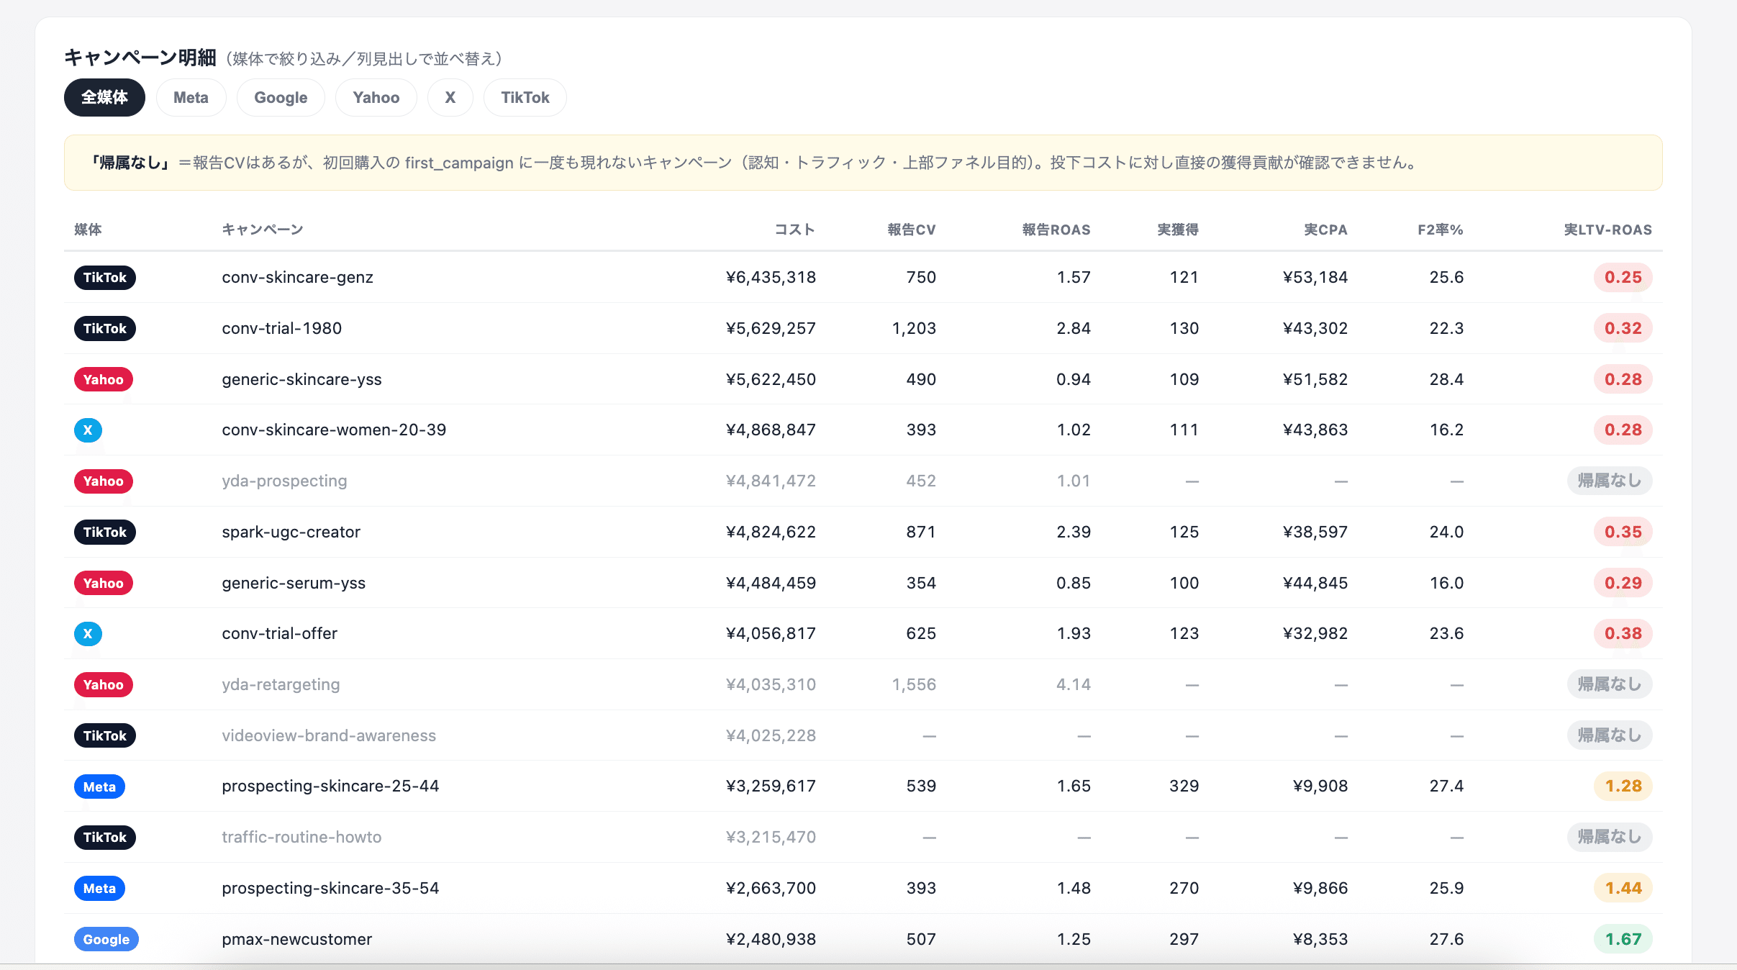Click the 1.67 green LTV-ROAS pill

1623,939
